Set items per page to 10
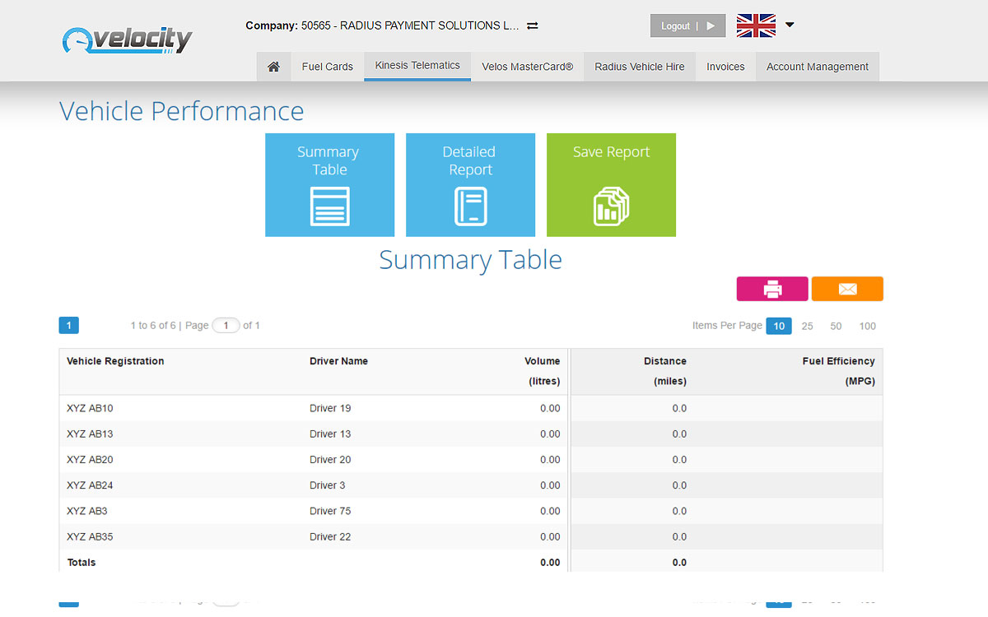The height and width of the screenshot is (617, 988). click(779, 326)
